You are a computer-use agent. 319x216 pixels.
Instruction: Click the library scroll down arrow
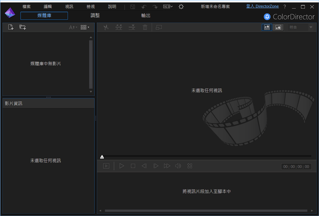coord(91,92)
